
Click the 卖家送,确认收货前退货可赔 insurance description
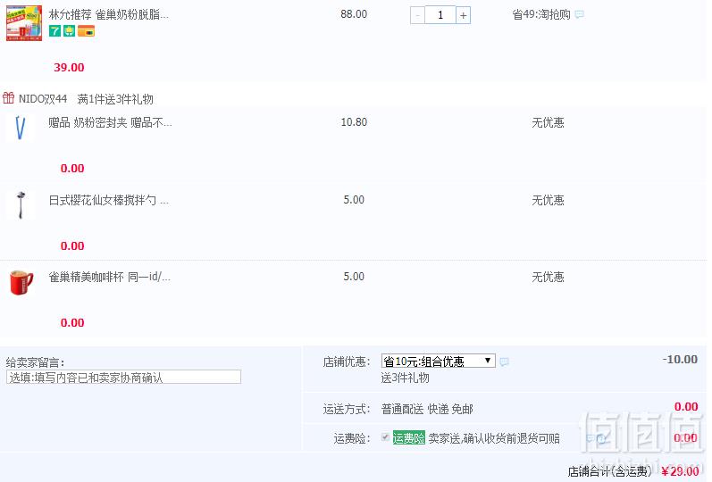(x=494, y=438)
